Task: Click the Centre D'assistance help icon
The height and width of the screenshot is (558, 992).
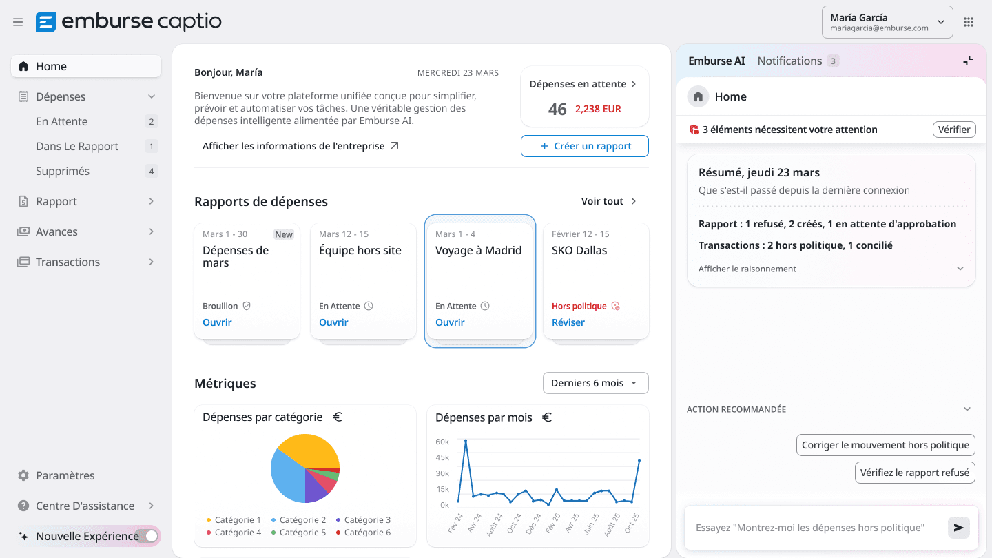Action: point(23,506)
